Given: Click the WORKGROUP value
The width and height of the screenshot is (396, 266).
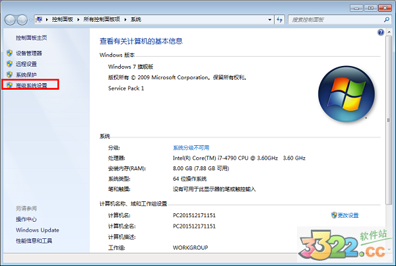Looking at the screenshot, I should (x=191, y=248).
